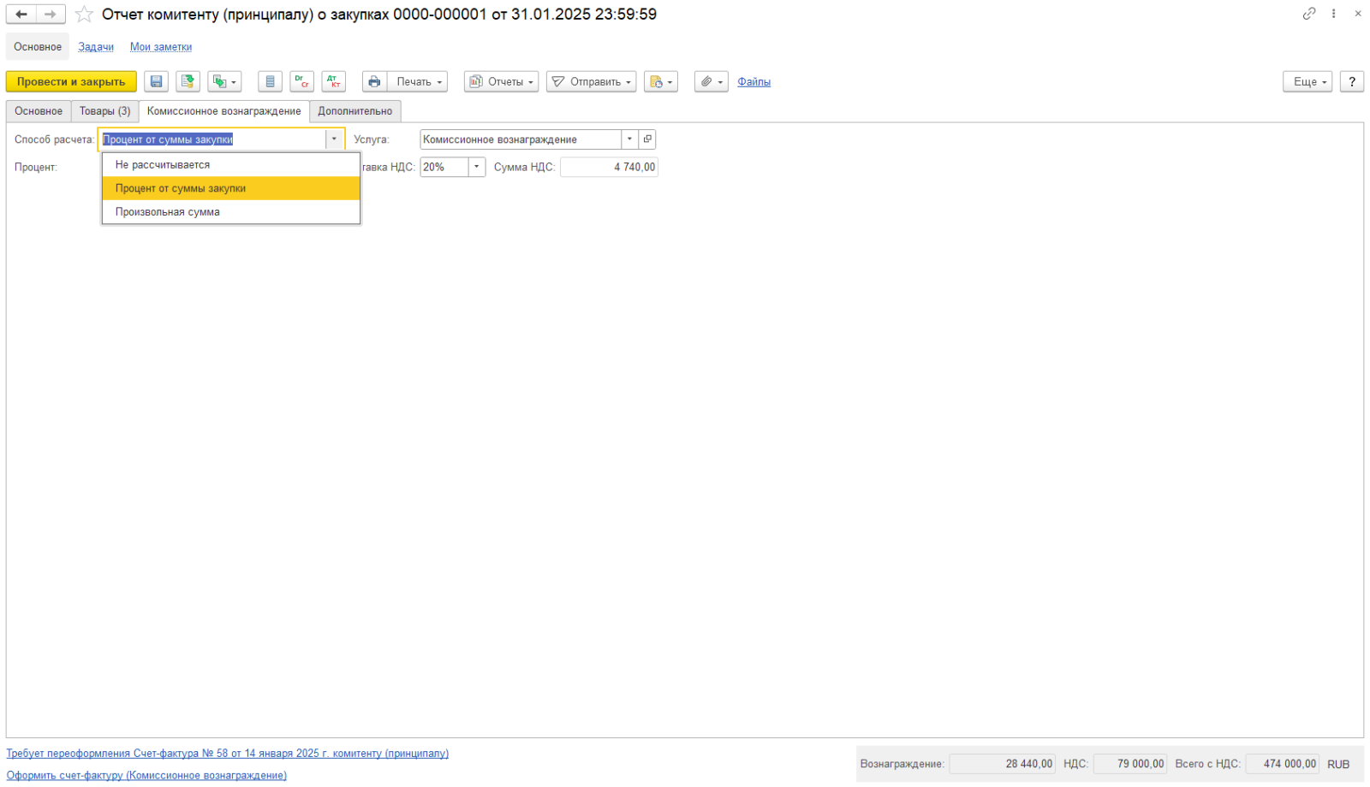1370x787 pixels.
Task: Click the Dr/Cr entries icon
Action: click(x=301, y=82)
